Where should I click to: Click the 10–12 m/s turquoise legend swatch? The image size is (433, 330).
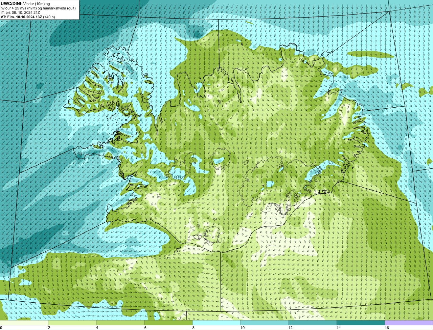[x=265, y=323]
